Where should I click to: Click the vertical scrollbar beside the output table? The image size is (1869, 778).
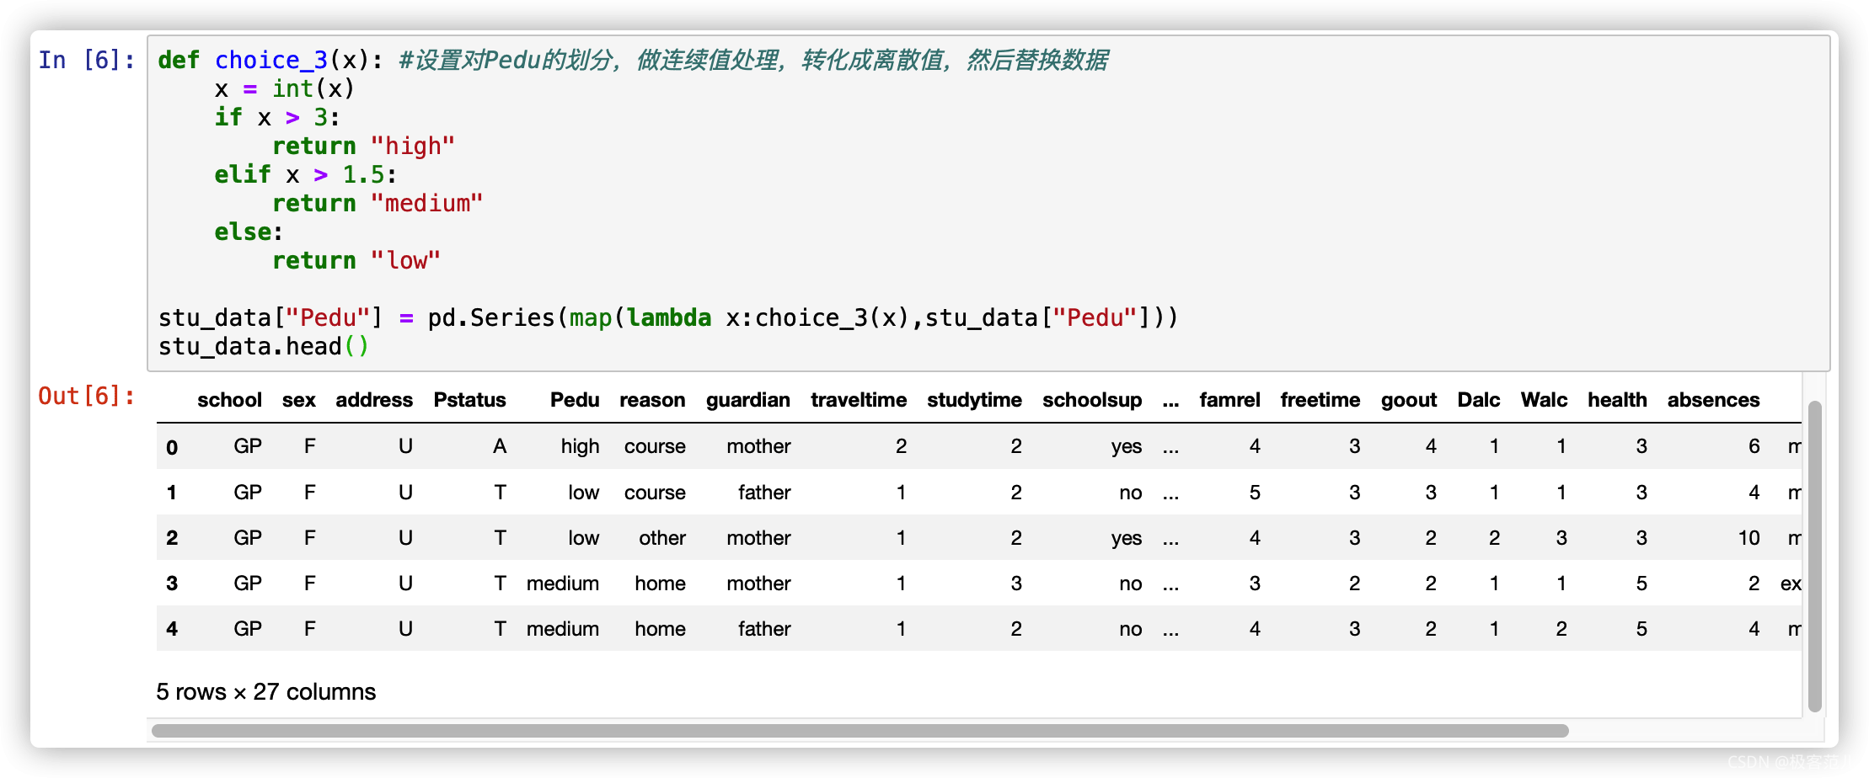point(1815,556)
